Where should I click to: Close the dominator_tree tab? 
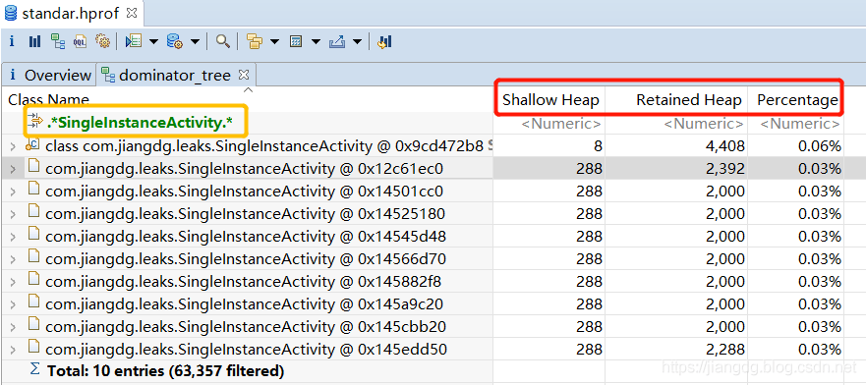coord(244,74)
